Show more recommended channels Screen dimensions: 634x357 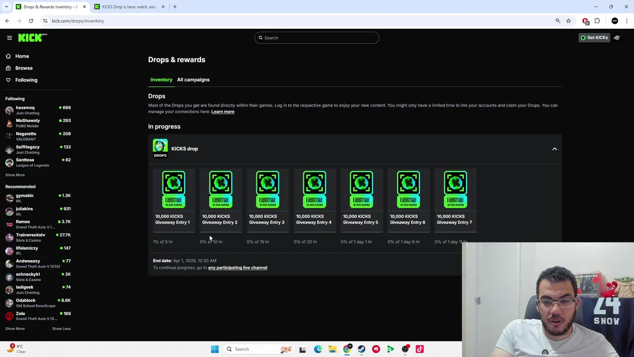[x=15, y=329]
